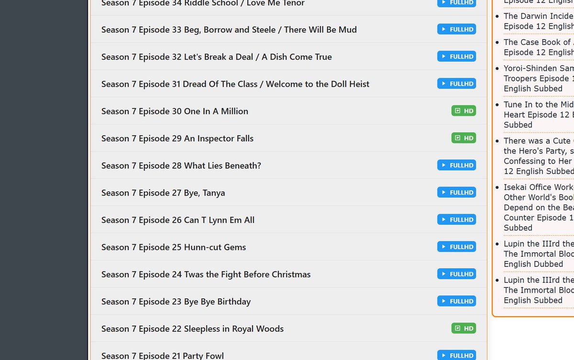Image resolution: width=574 pixels, height=360 pixels.
Task: Click FULLHD badge for Episode 23
Action: 457,302
